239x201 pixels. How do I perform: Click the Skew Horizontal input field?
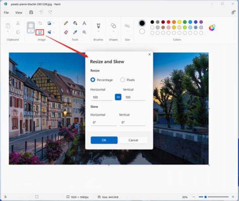click(104, 122)
